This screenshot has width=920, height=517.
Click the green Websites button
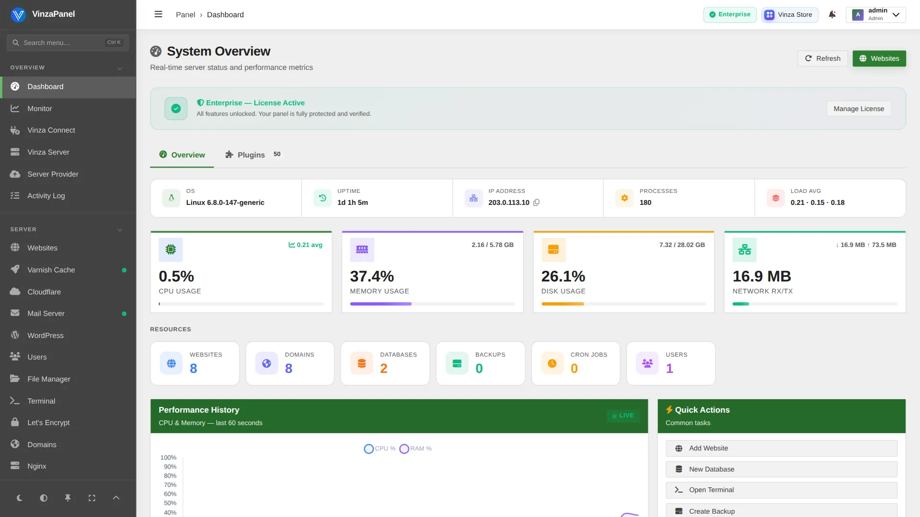[879, 58]
